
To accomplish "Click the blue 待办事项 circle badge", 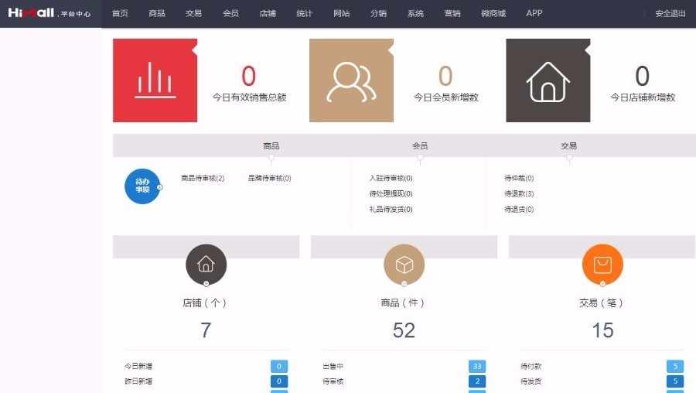I will tap(142, 186).
